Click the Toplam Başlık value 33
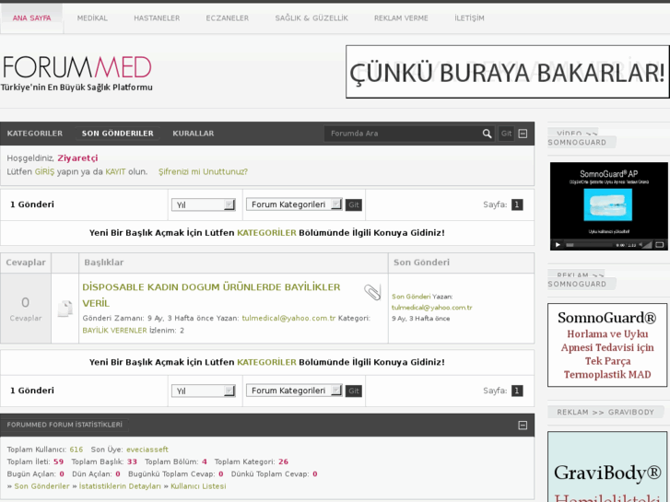 (132, 461)
